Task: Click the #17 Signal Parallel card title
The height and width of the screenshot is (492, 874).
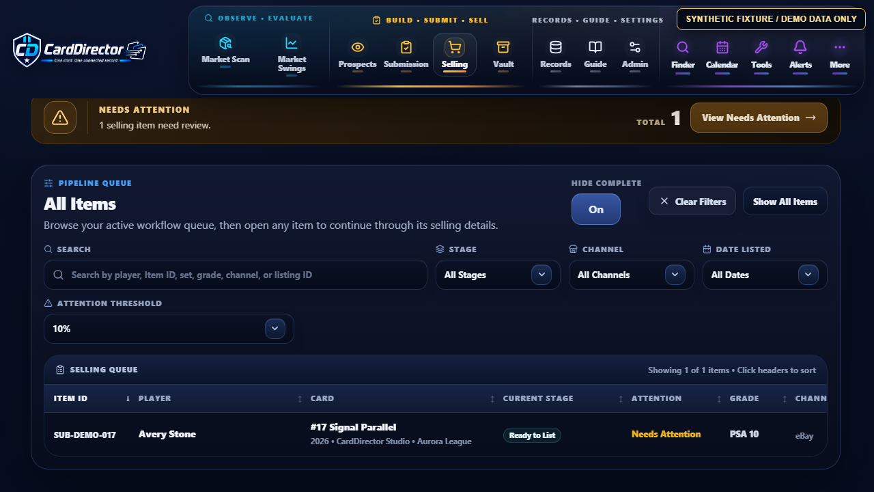Action: (353, 427)
